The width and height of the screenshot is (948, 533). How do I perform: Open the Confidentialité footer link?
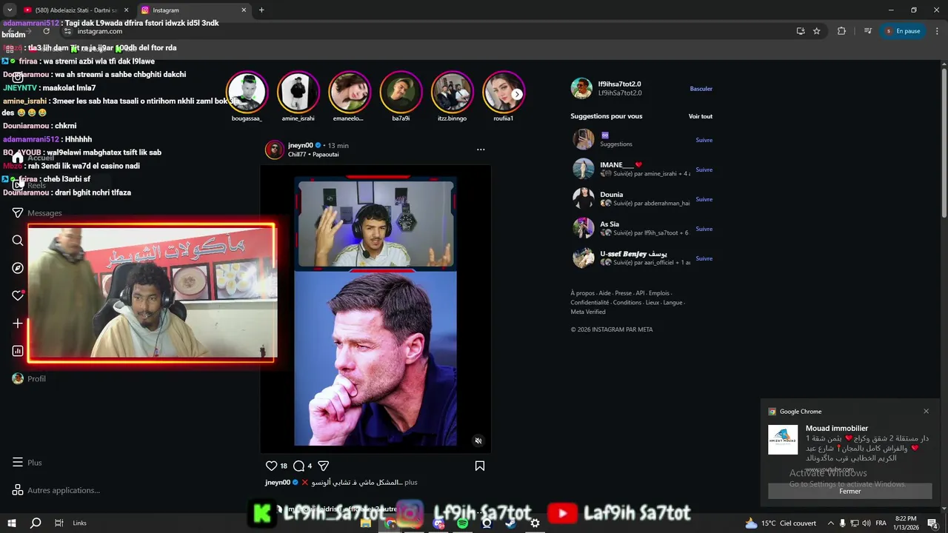tap(589, 302)
